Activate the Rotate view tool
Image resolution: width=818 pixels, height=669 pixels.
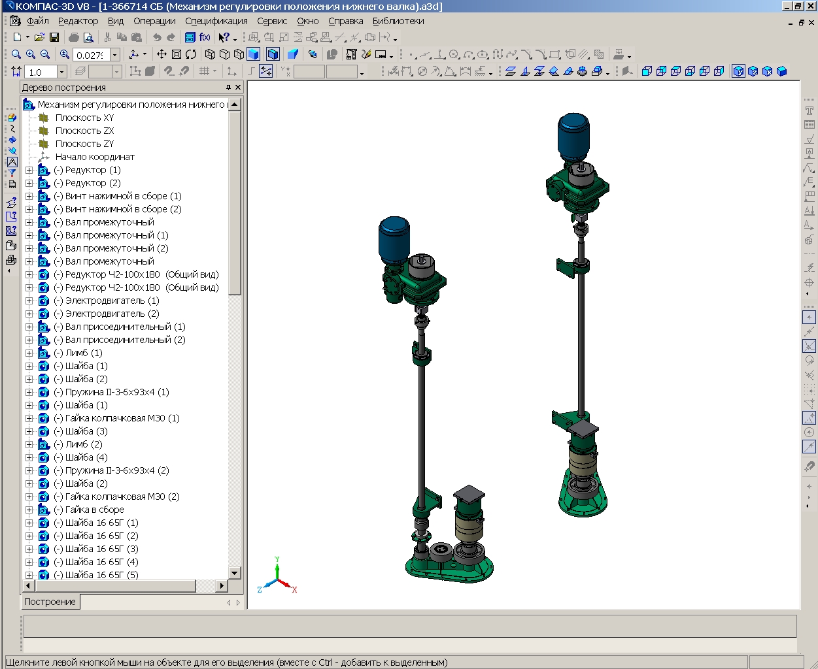tap(191, 55)
